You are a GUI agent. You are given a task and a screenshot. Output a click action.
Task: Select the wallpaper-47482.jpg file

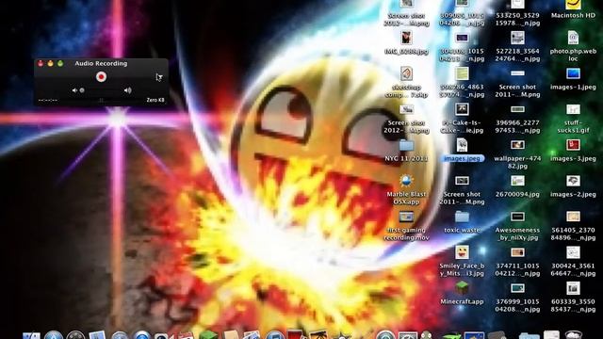click(x=517, y=145)
